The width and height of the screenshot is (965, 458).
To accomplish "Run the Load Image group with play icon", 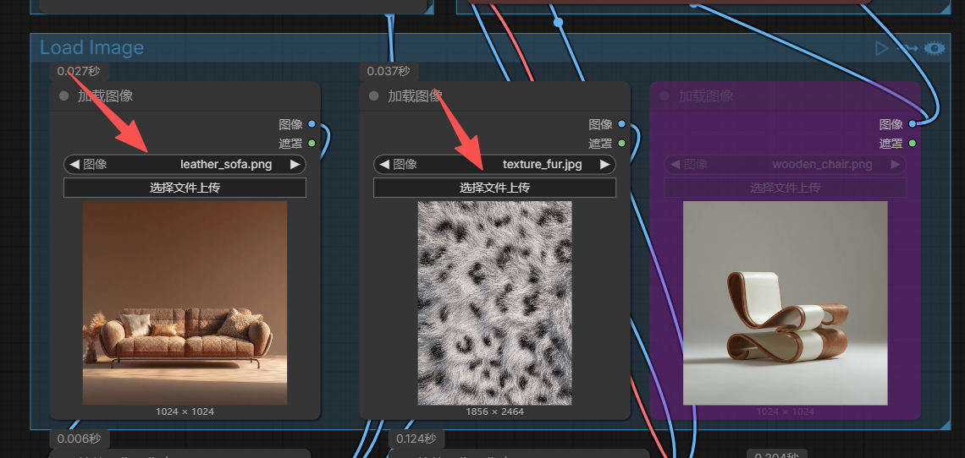I will coord(882,48).
